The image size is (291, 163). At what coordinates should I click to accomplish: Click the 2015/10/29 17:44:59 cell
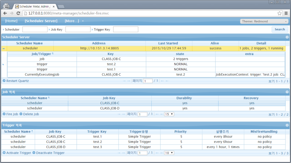169,48
